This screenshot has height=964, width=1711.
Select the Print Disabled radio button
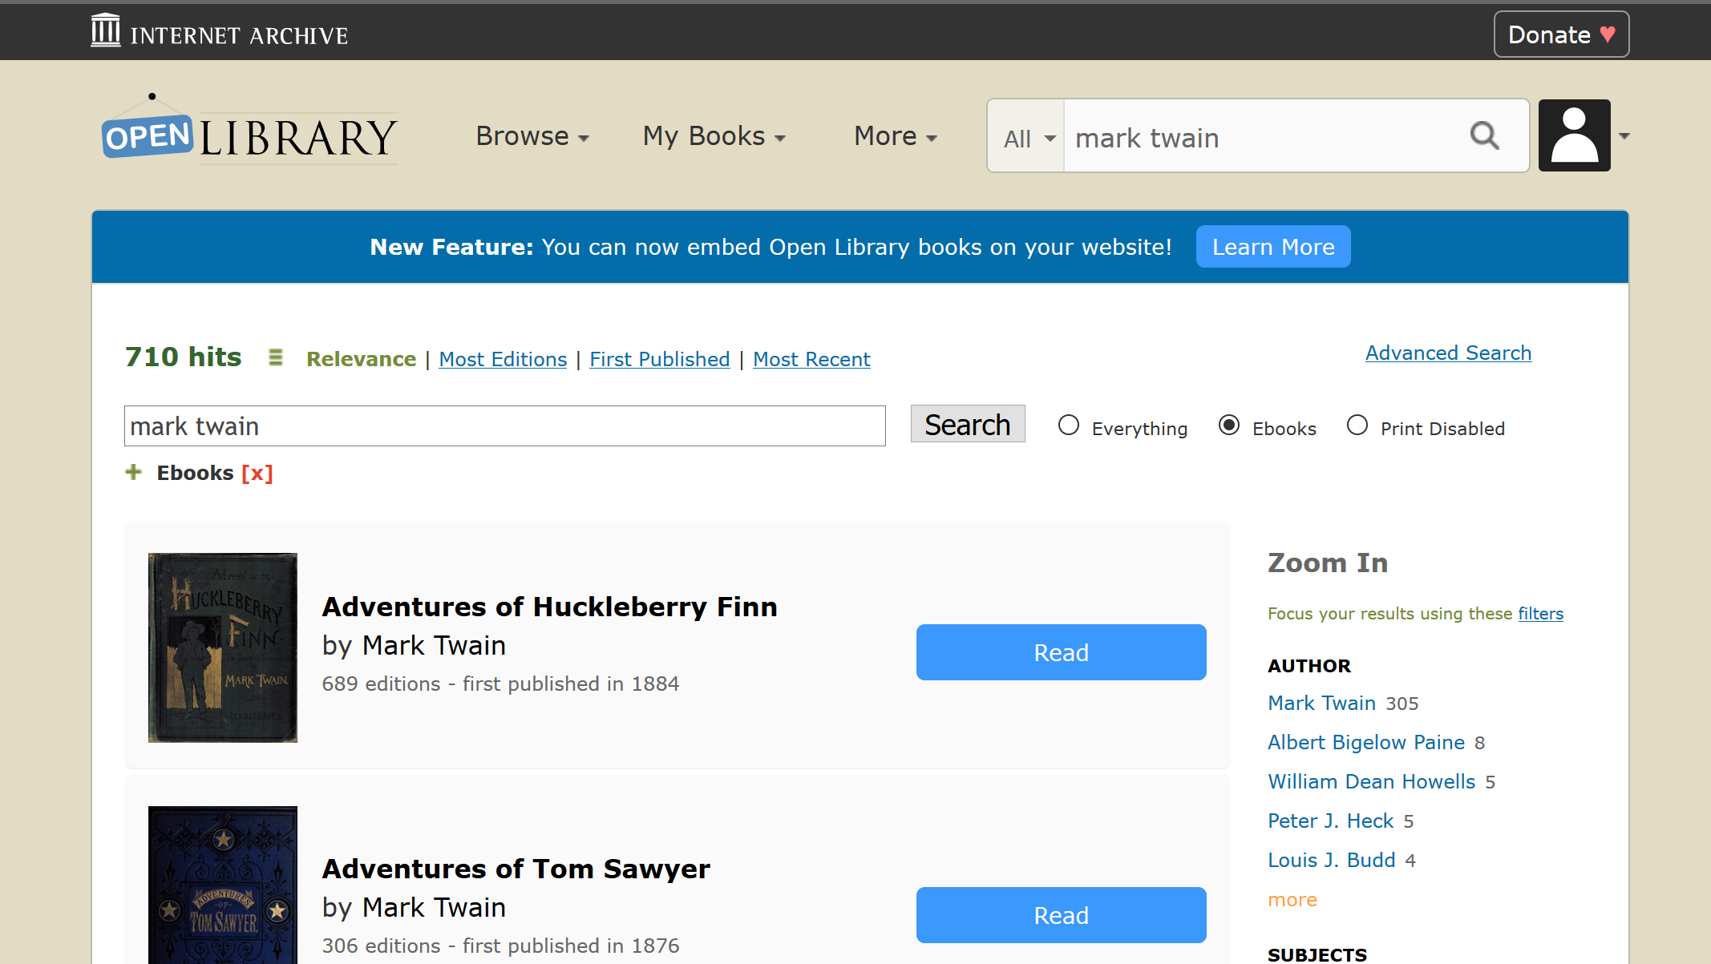pyautogui.click(x=1357, y=425)
